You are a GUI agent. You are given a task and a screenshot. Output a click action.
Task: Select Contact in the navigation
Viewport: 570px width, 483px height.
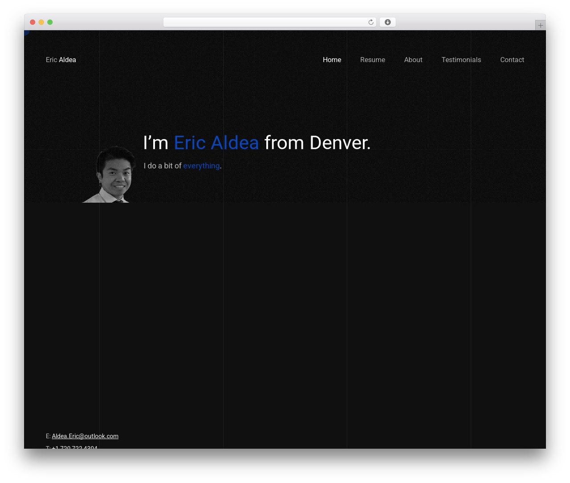tap(512, 60)
